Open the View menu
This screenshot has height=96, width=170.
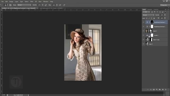[x=40, y=2]
